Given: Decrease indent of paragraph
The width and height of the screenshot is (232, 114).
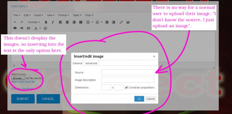Looking at the screenshot, I should coord(107,22).
